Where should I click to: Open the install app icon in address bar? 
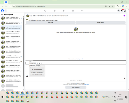pyautogui.click(x=106, y=6)
